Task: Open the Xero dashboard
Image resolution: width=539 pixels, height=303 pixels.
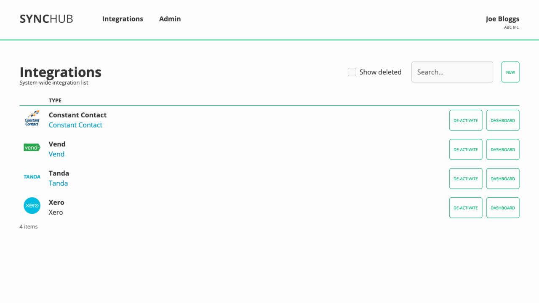Action: click(x=503, y=208)
